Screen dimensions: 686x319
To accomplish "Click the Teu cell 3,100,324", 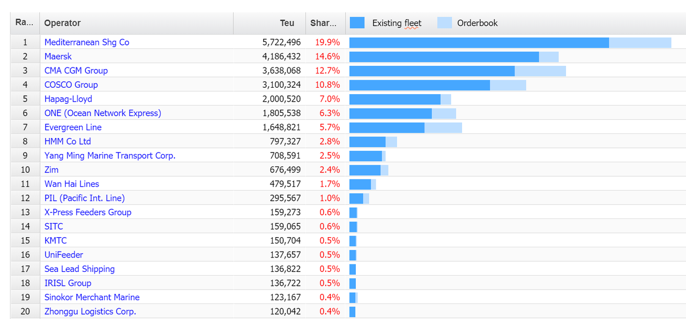I will (x=281, y=85).
